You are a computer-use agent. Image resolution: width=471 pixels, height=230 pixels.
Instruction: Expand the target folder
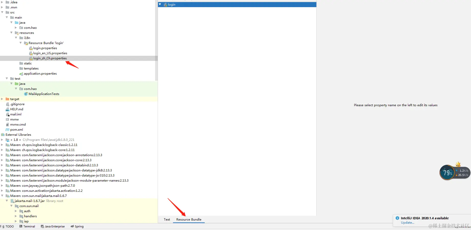pyautogui.click(x=2, y=99)
